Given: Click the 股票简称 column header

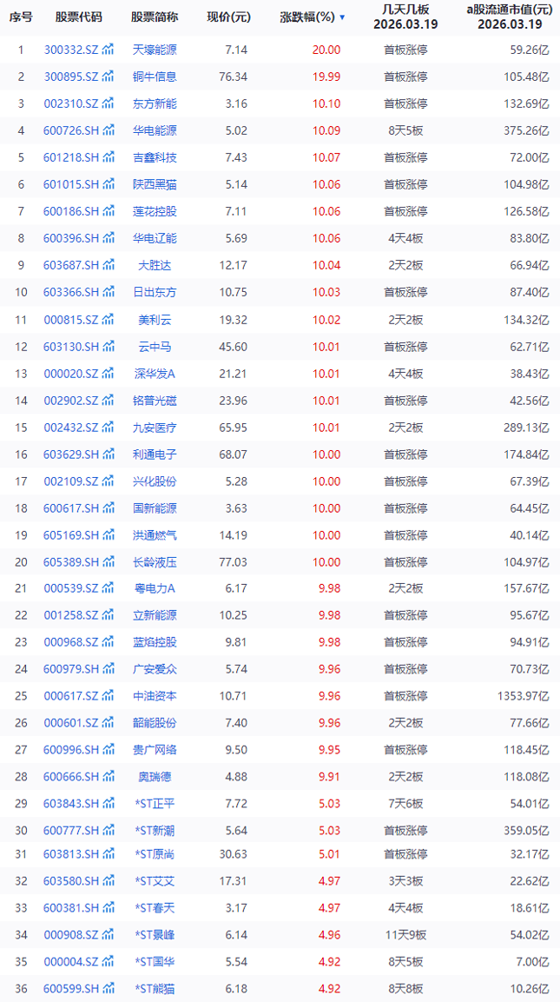Looking at the screenshot, I should 155,17.
